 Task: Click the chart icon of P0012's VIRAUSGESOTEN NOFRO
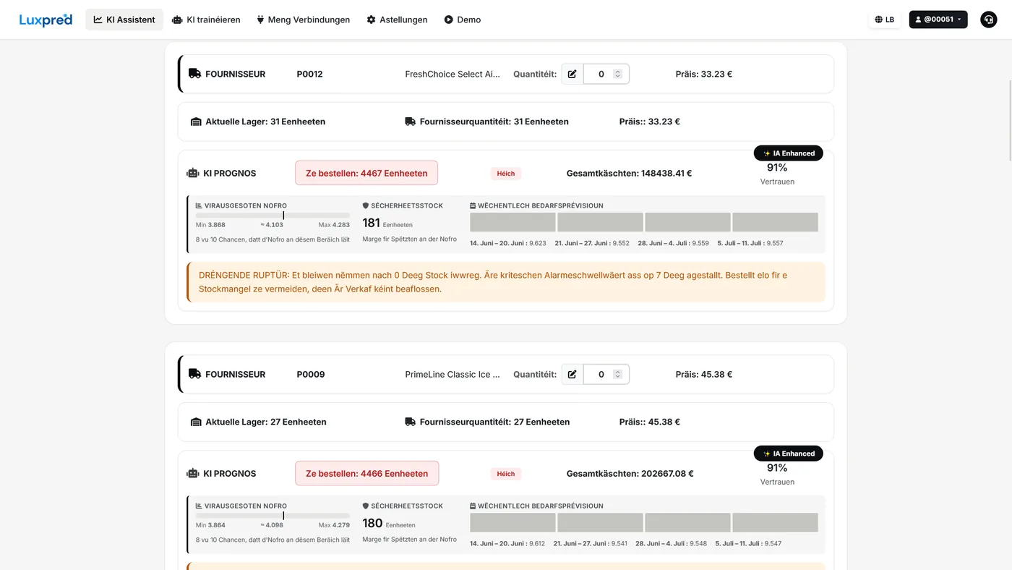(x=199, y=205)
